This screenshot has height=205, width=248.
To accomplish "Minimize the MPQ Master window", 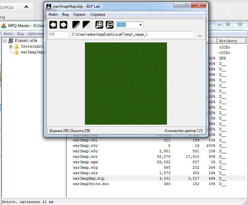I will [x=219, y=24].
